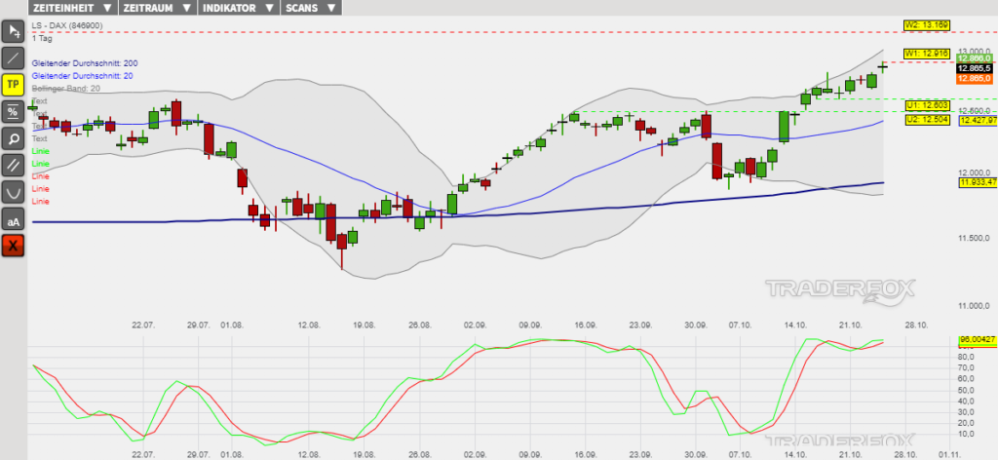Viewport: 998px width, 460px height.
Task: Click the LS - DAX (846900) title
Action: tap(68, 26)
